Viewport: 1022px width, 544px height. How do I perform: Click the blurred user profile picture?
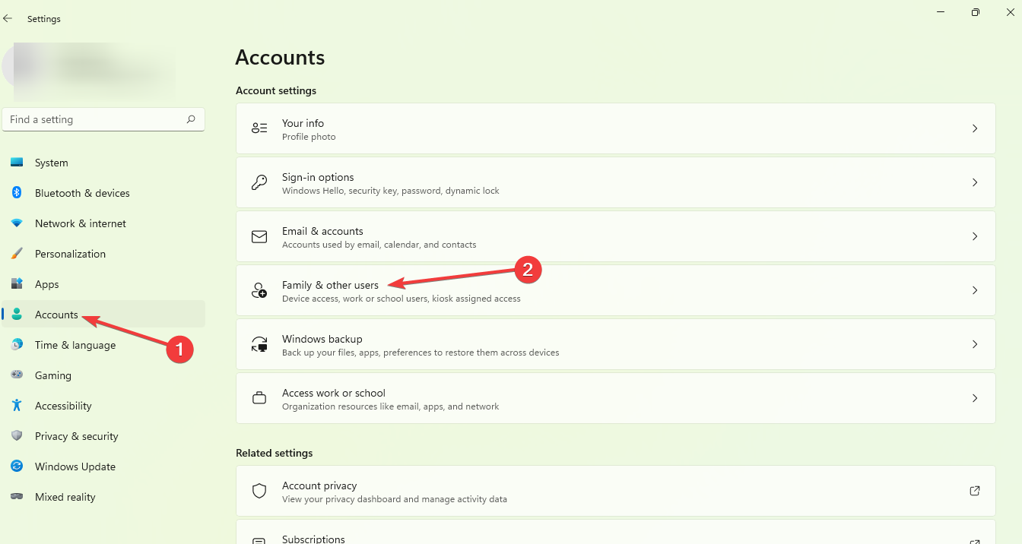click(x=30, y=68)
